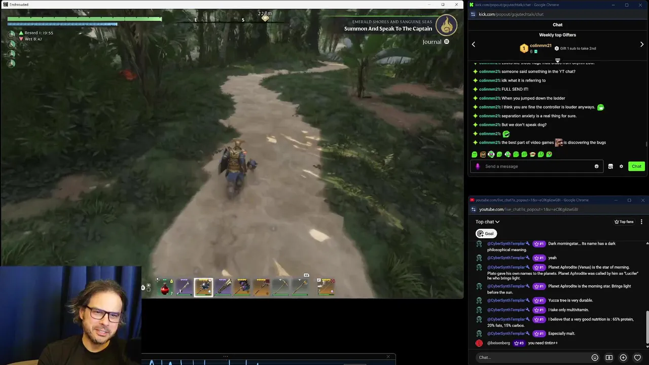The image size is (649, 365).
Task: Open the YouTube chat emoji picker
Action: tap(595, 357)
